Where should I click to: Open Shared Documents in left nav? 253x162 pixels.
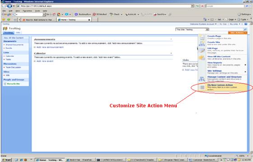[x=14, y=45]
